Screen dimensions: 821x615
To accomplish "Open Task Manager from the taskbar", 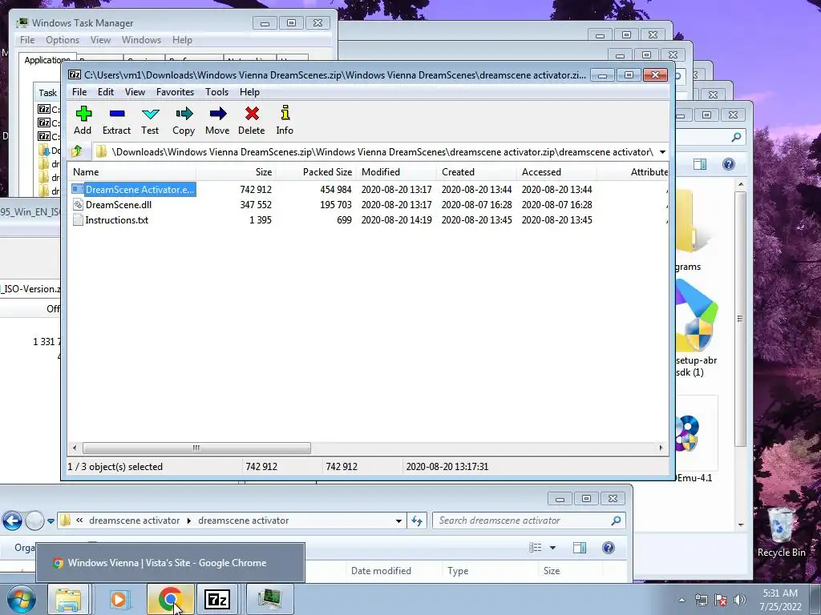I will point(269,599).
